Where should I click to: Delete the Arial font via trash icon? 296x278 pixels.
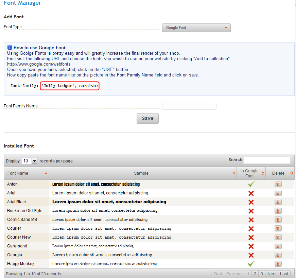278,193
